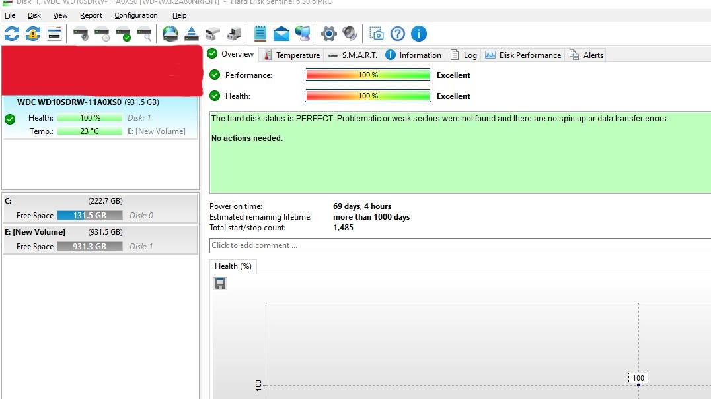Screen dimensions: 711x399
Task: Click the speaker sound icon
Action: 350,34
